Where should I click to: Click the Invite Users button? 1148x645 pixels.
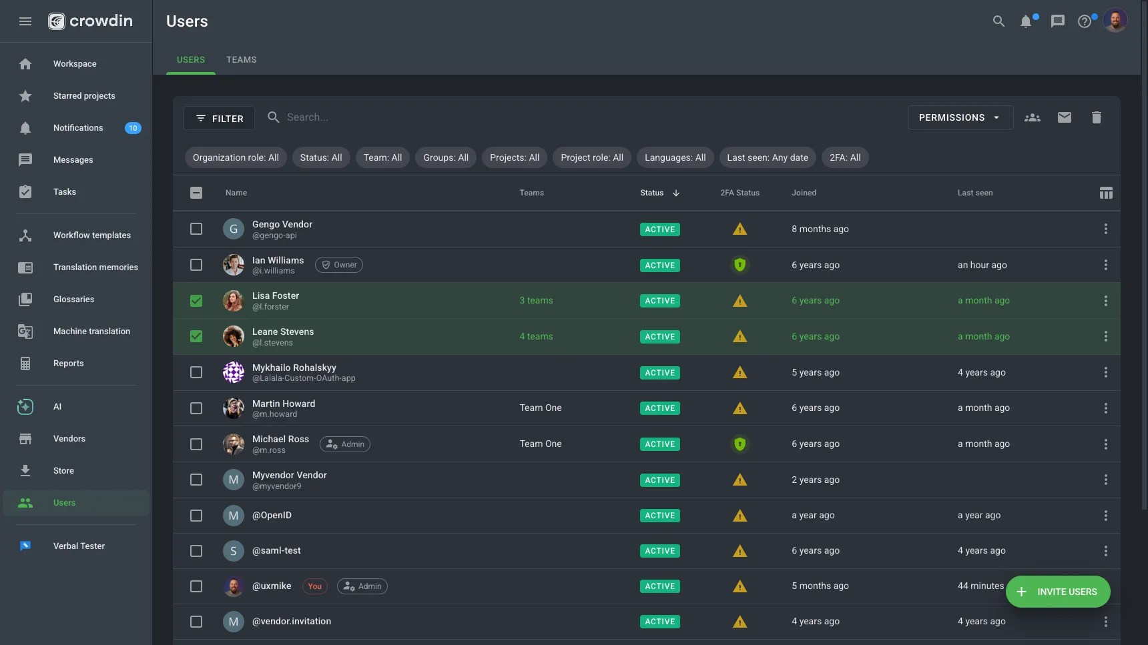(1057, 592)
